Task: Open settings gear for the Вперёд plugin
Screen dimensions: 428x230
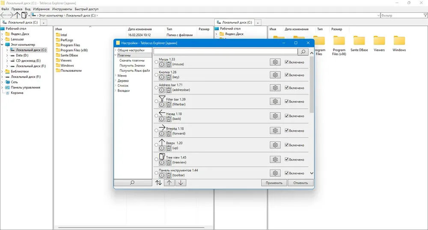Action: (x=275, y=130)
